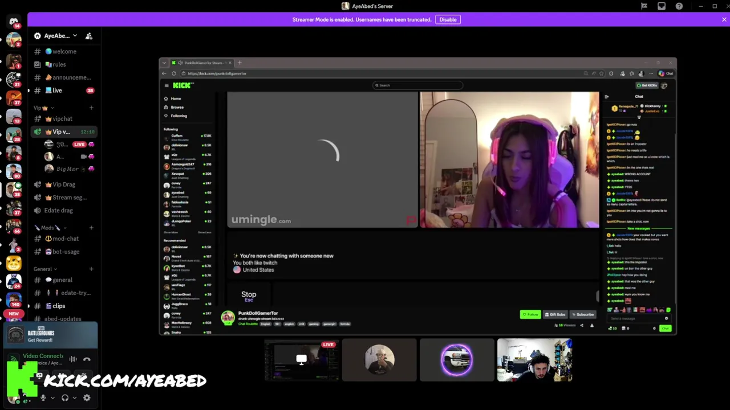Open the Help icon in Discord title bar
The image size is (730, 410).
click(679, 6)
